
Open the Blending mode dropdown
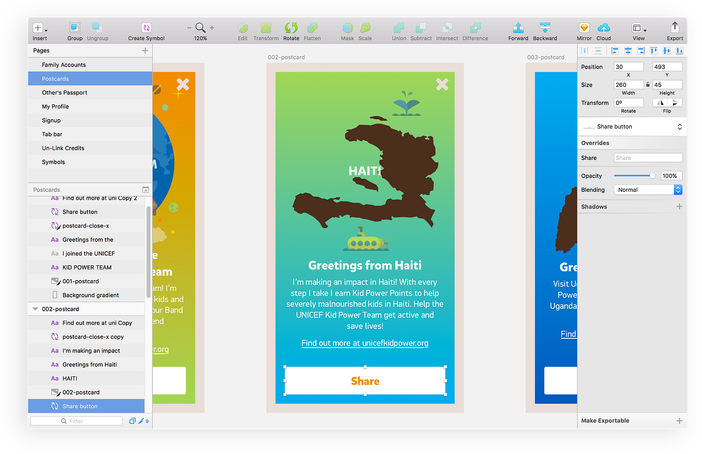[x=648, y=190]
